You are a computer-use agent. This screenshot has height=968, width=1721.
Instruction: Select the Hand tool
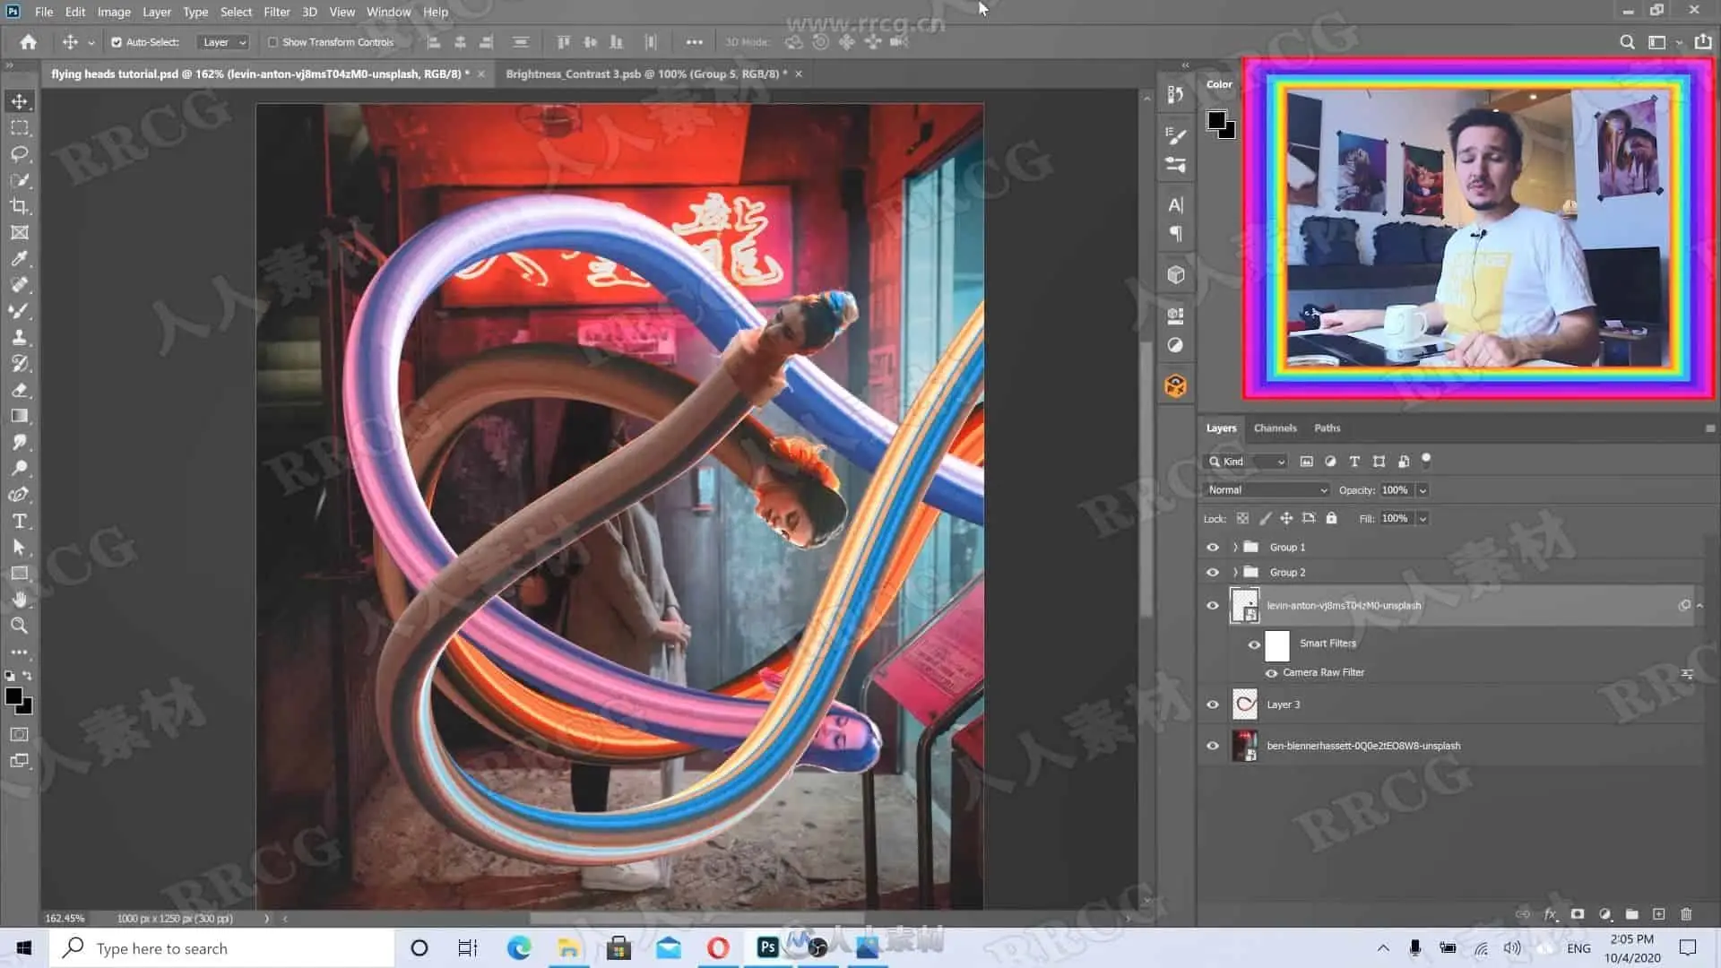pyautogui.click(x=20, y=600)
